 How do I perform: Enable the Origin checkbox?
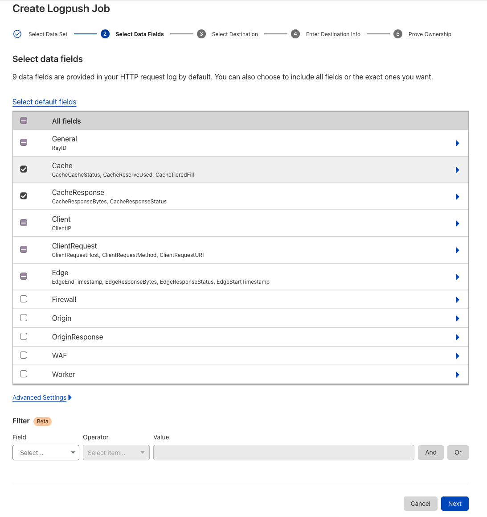(23, 318)
